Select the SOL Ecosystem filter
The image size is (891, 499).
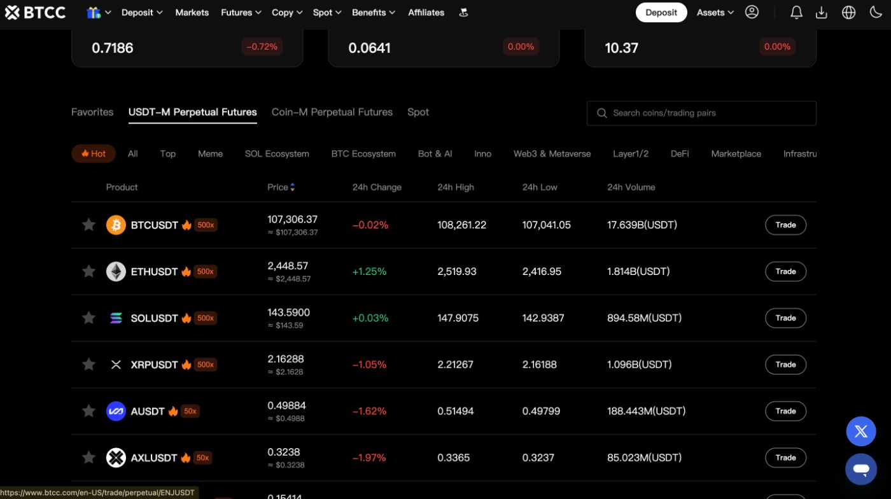click(277, 153)
